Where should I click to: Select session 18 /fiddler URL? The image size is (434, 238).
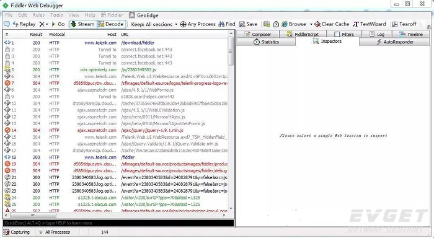point(128,157)
